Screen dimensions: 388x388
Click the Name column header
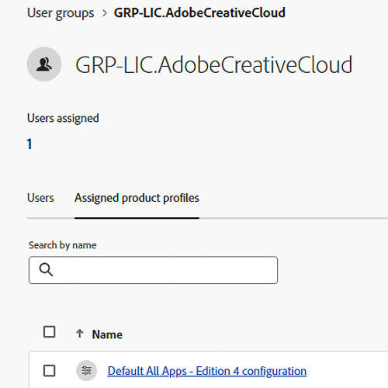tap(107, 334)
